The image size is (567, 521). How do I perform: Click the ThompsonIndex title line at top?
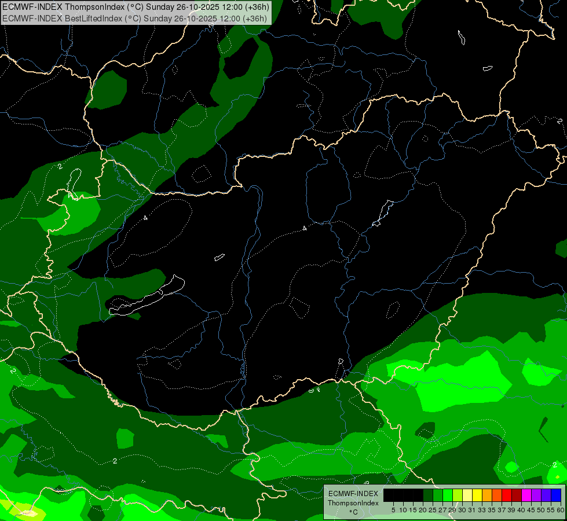136,6
